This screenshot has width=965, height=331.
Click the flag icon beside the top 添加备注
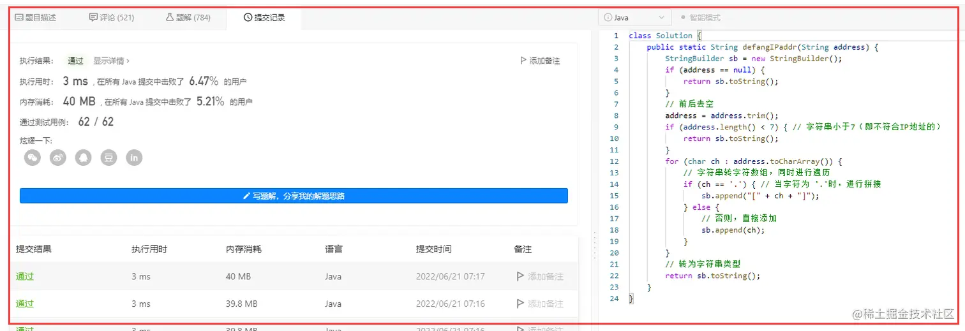click(524, 61)
